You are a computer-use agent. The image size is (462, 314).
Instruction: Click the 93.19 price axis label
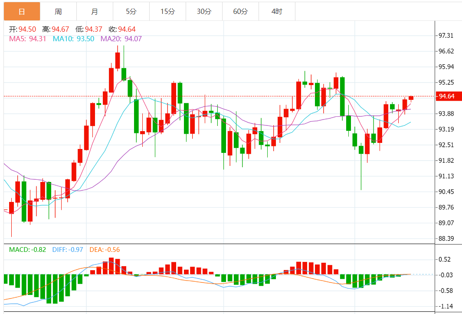[446, 129]
